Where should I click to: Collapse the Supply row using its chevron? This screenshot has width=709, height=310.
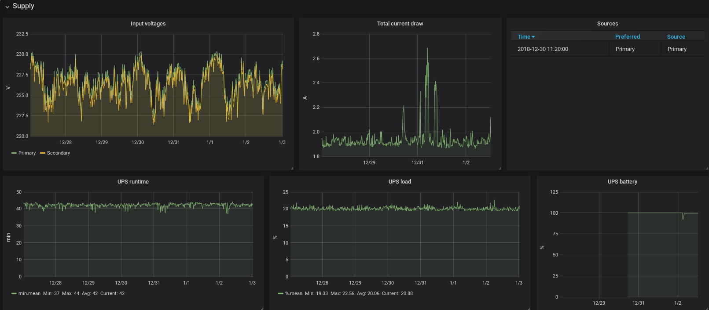[x=7, y=7]
